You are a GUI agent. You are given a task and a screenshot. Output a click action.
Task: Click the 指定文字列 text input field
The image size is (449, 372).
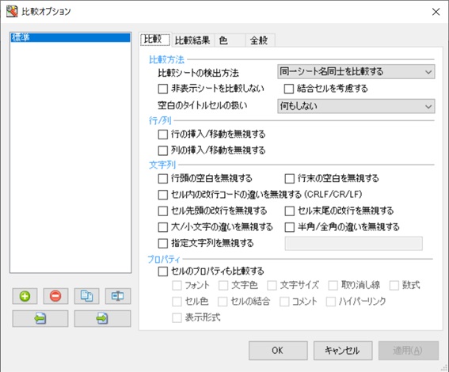[354, 244]
